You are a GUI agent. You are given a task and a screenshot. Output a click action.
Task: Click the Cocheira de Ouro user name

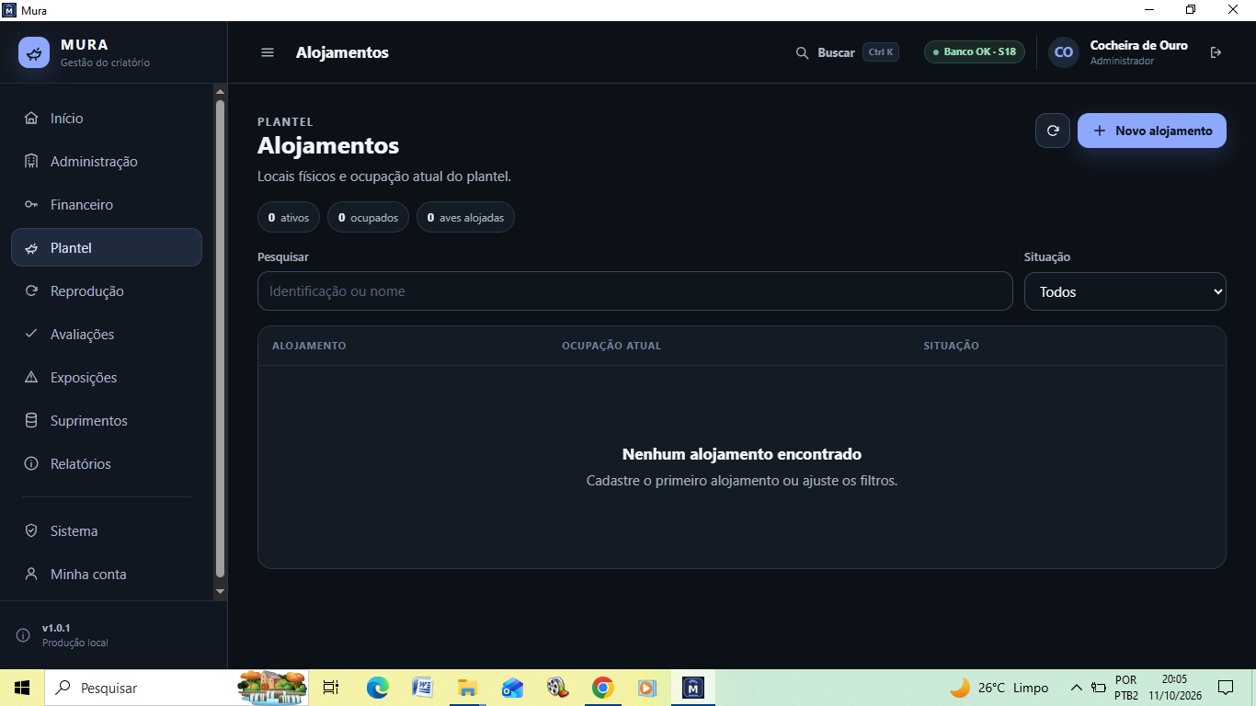coord(1139,45)
